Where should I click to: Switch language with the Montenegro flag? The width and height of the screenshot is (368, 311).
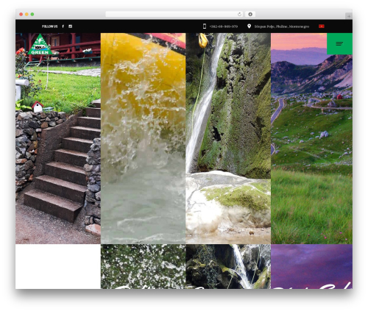point(322,26)
